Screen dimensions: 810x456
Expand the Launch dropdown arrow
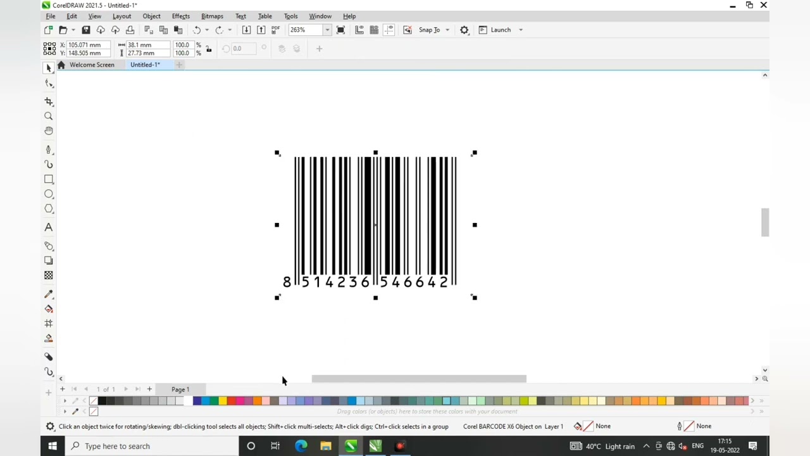point(521,30)
